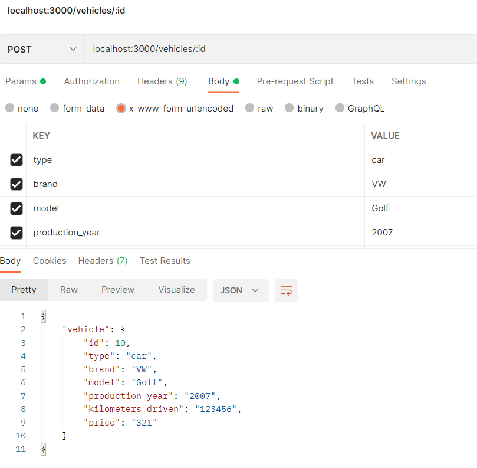The height and width of the screenshot is (468, 477).
Task: Collapse the root JSON object on line 1
Action: click(44, 317)
